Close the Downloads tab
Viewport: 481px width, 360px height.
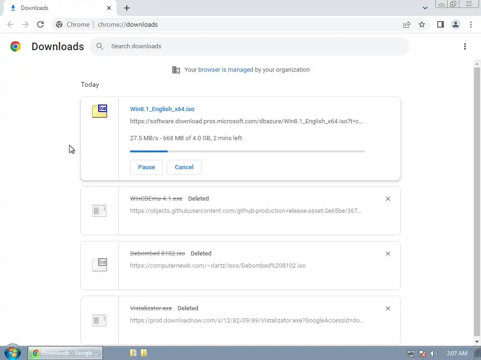coord(109,8)
